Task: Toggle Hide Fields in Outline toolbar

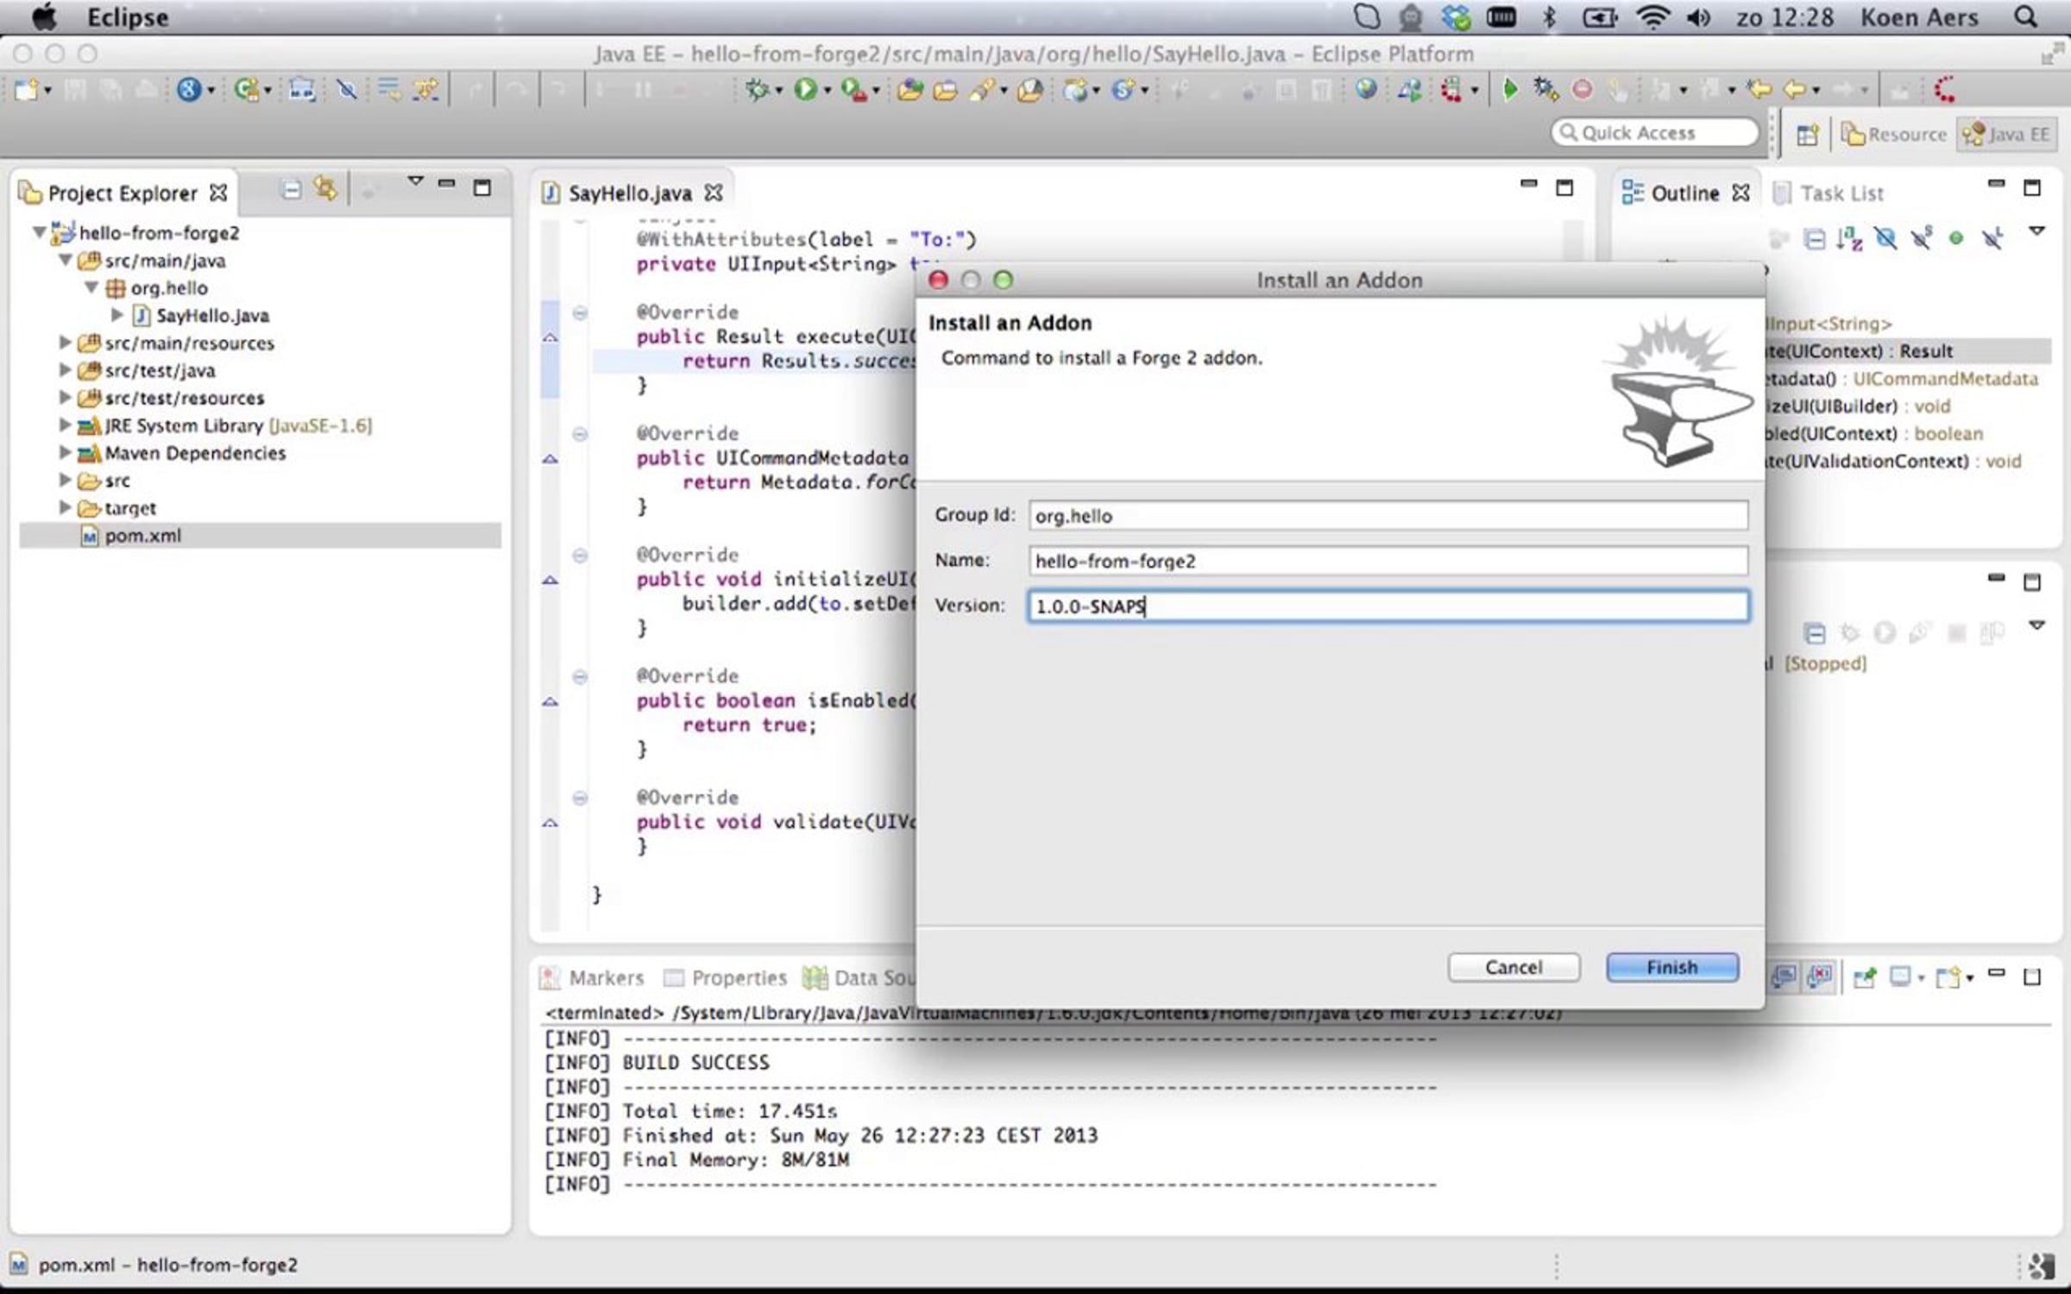Action: (x=1885, y=239)
